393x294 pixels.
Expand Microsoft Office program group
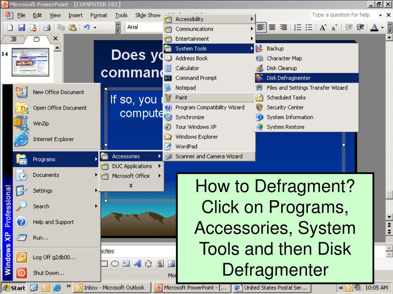(x=131, y=176)
